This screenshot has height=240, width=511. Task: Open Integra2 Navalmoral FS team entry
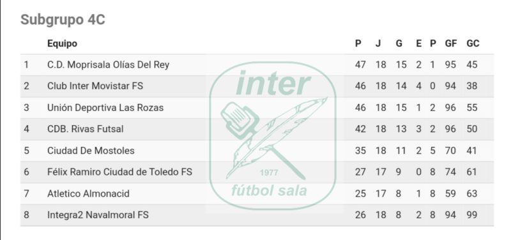(x=98, y=215)
